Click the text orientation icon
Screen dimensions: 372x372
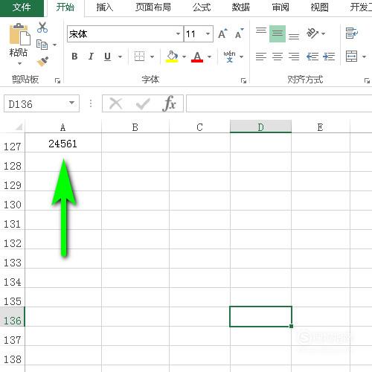[312, 33]
